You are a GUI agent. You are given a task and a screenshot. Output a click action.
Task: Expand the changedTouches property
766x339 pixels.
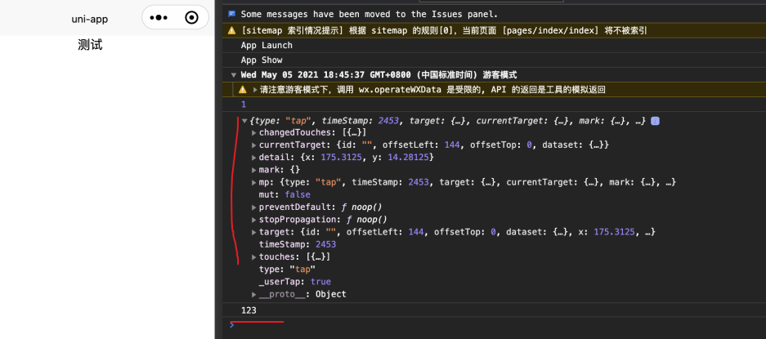click(x=254, y=133)
